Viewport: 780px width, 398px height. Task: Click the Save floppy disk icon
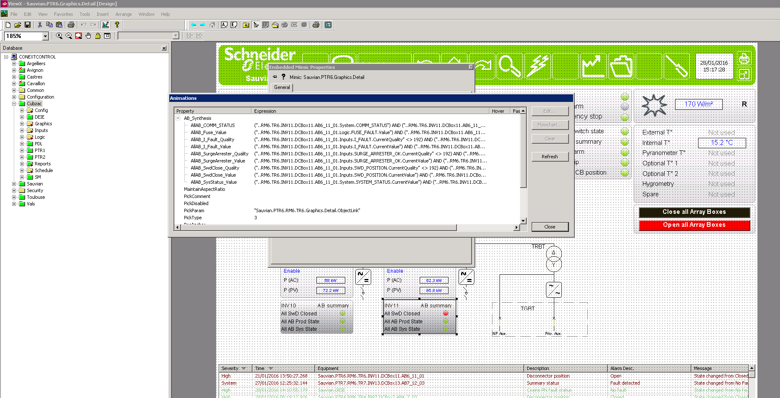[28, 25]
